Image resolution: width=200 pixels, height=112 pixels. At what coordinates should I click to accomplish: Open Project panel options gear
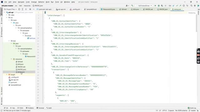coord(30,9)
